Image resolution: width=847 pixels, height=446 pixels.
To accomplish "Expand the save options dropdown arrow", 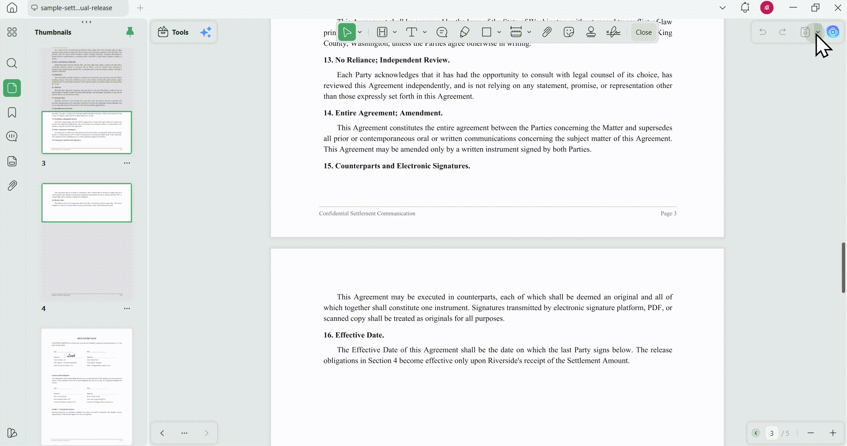I will 818,32.
